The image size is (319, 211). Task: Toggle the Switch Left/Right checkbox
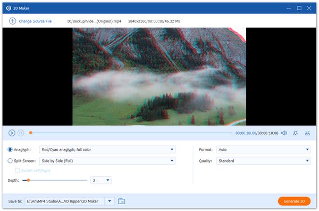18,171
